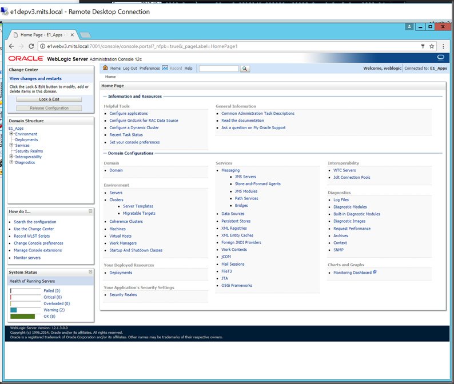Image resolution: width=454 pixels, height=384 pixels.
Task: Click the site info icon in address bar
Action: point(42,46)
